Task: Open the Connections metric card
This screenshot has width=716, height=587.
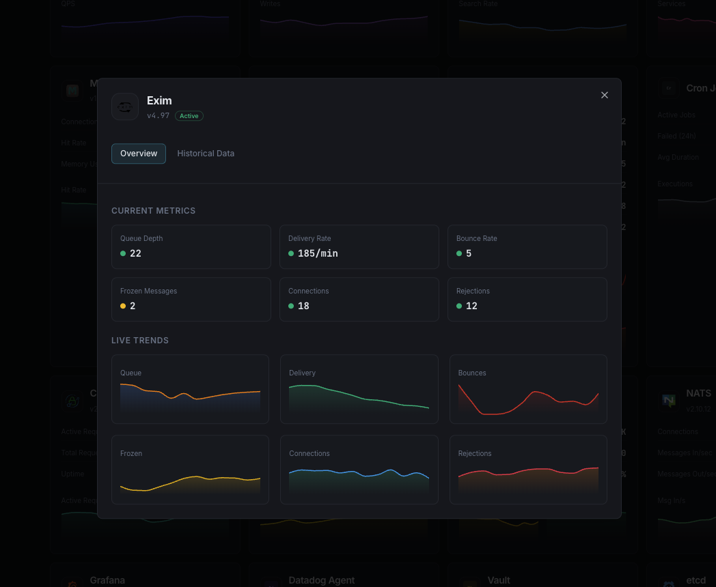Action: coord(359,299)
